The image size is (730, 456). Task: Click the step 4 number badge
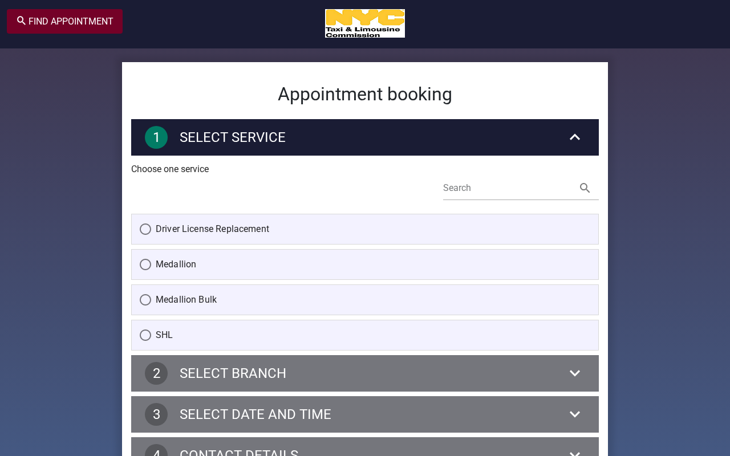(x=156, y=450)
